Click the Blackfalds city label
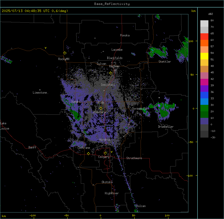This screenshot has width=224, height=219. [x=115, y=58]
